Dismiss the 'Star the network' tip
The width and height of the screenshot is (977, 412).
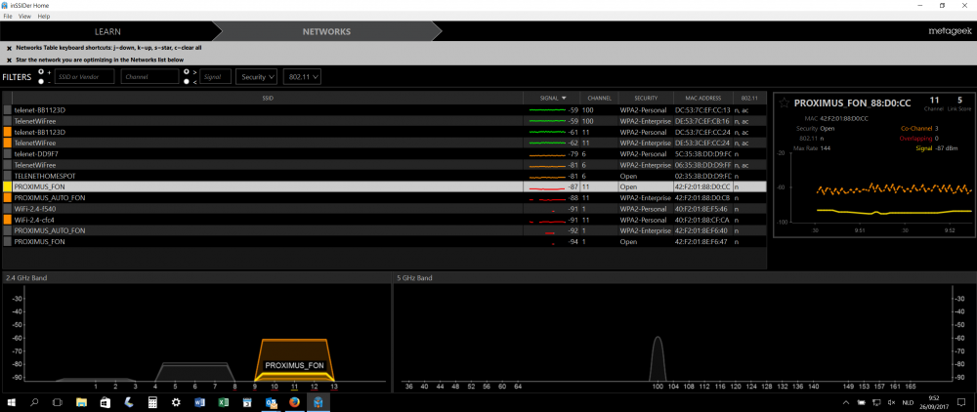pos(9,60)
